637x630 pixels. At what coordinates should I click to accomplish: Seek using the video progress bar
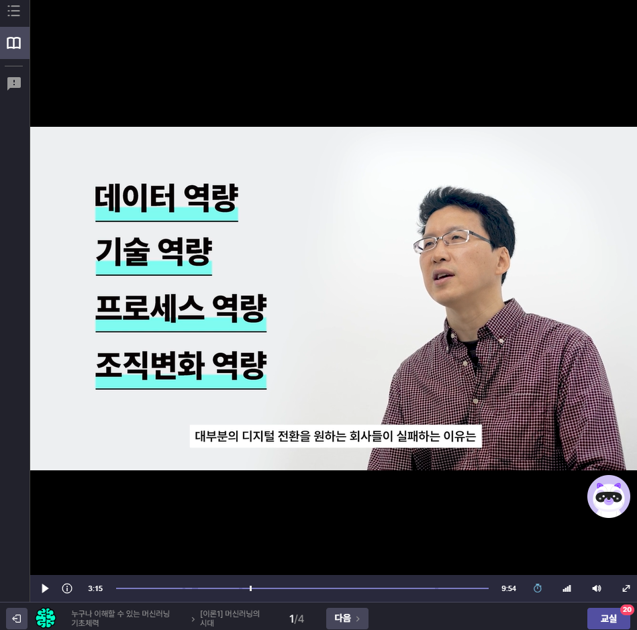pyautogui.click(x=302, y=588)
